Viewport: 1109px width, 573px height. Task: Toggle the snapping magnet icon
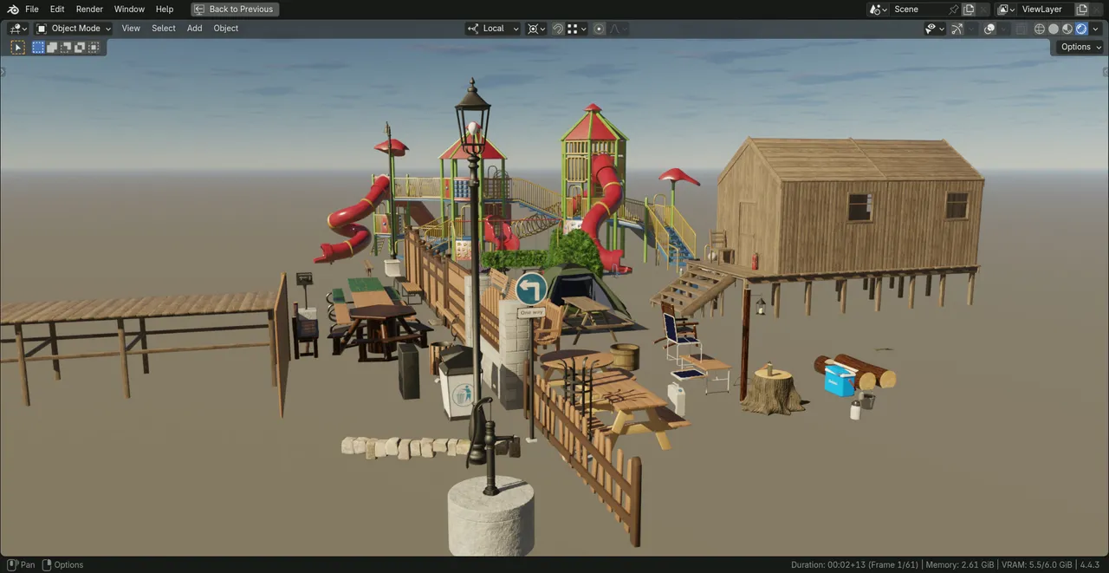click(559, 29)
